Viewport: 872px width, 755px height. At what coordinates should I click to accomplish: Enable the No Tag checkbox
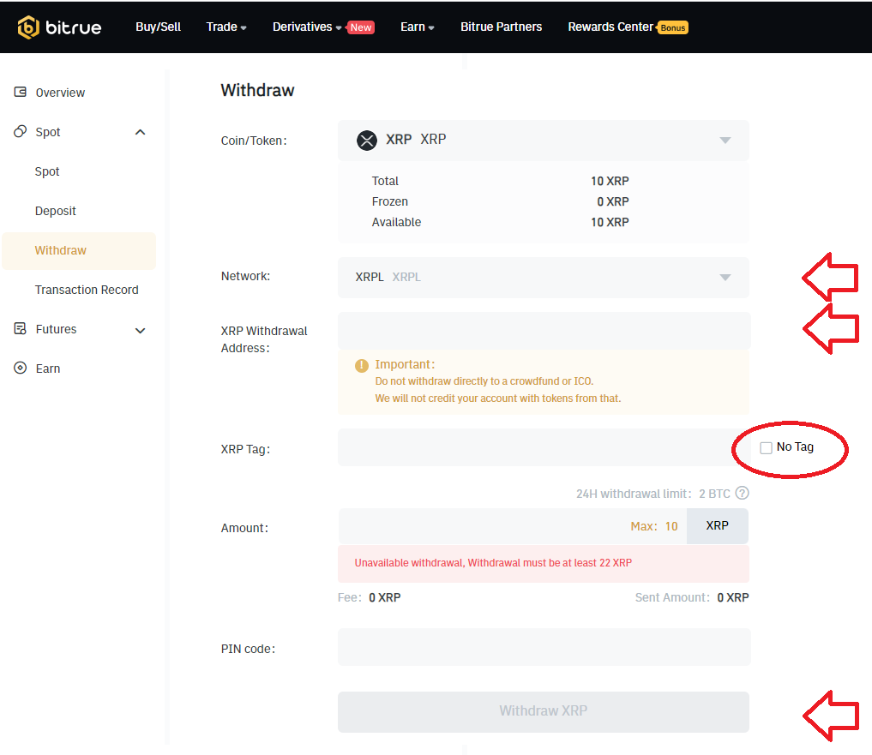[x=766, y=447]
